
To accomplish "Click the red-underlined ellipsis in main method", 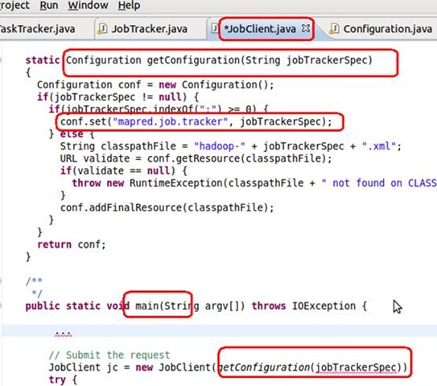I will pyautogui.click(x=63, y=334).
